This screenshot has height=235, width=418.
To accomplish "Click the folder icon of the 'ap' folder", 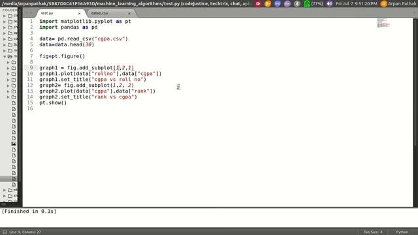I will coord(10,33).
